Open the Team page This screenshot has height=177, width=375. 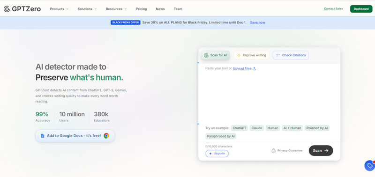click(178, 9)
